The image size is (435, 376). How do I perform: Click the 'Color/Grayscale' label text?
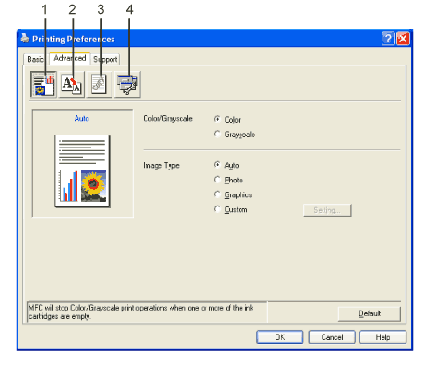168,119
